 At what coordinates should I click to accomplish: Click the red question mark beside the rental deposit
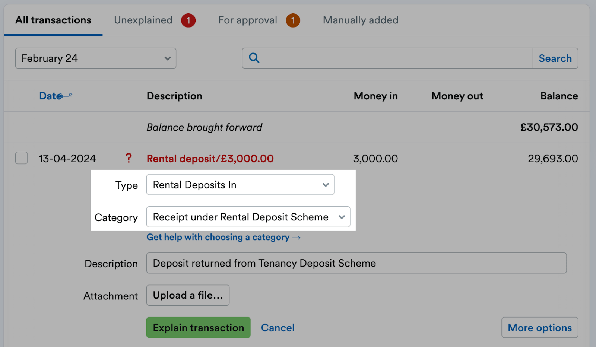click(129, 158)
